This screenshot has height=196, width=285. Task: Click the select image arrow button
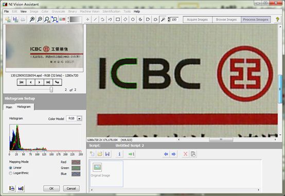tap(57, 82)
